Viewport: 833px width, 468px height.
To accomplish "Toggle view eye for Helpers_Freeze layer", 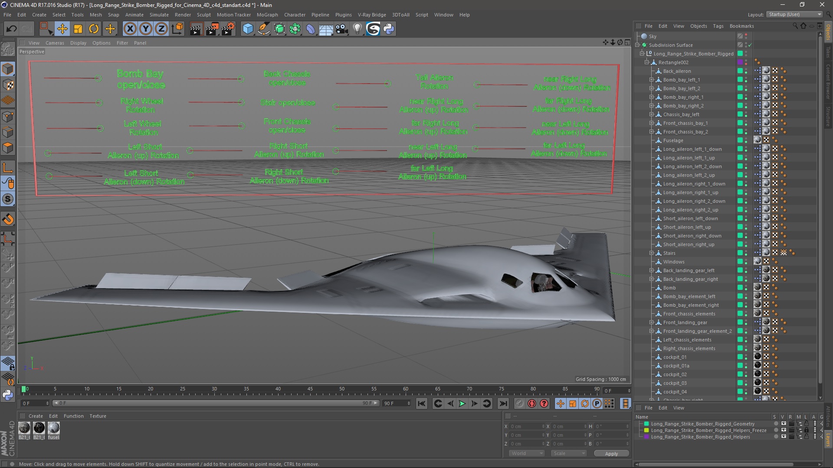I will 784,430.
